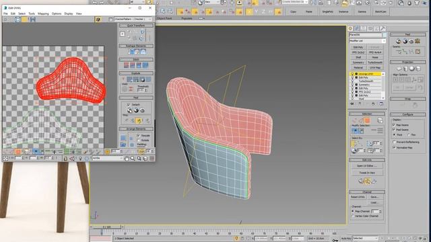This screenshot has width=431, height=242.
Task: Click the Pelt Map icon in Peel rollout
Action: (x=418, y=41)
